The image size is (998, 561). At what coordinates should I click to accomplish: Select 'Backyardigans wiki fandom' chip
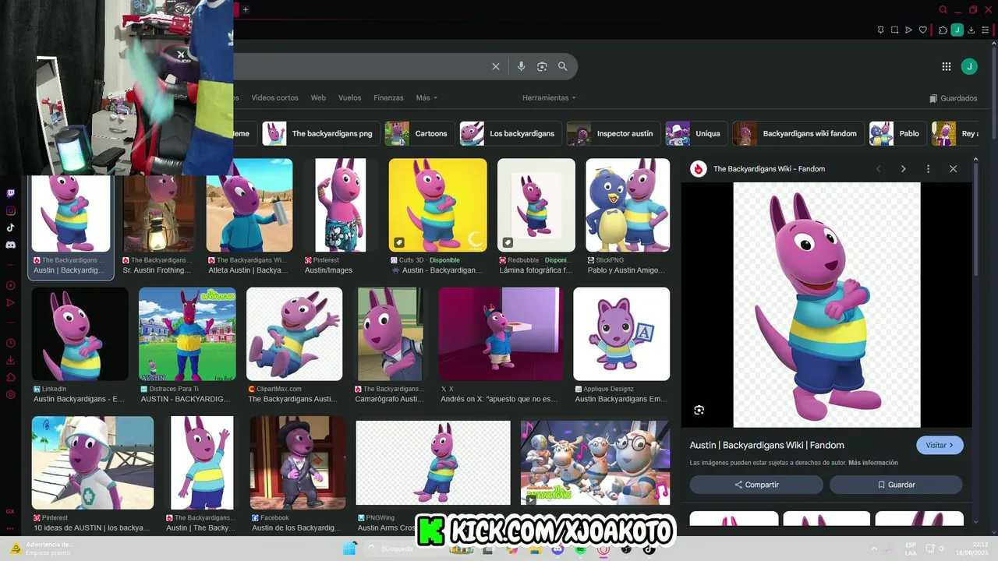tap(798, 133)
